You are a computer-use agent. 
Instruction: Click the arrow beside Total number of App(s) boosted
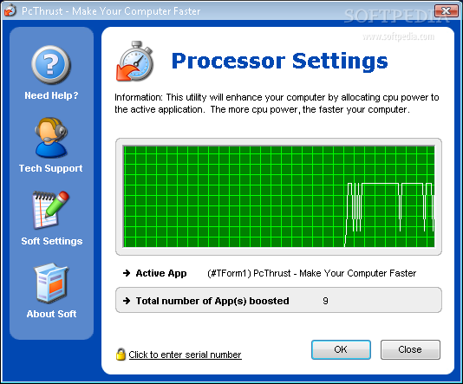[x=127, y=301]
